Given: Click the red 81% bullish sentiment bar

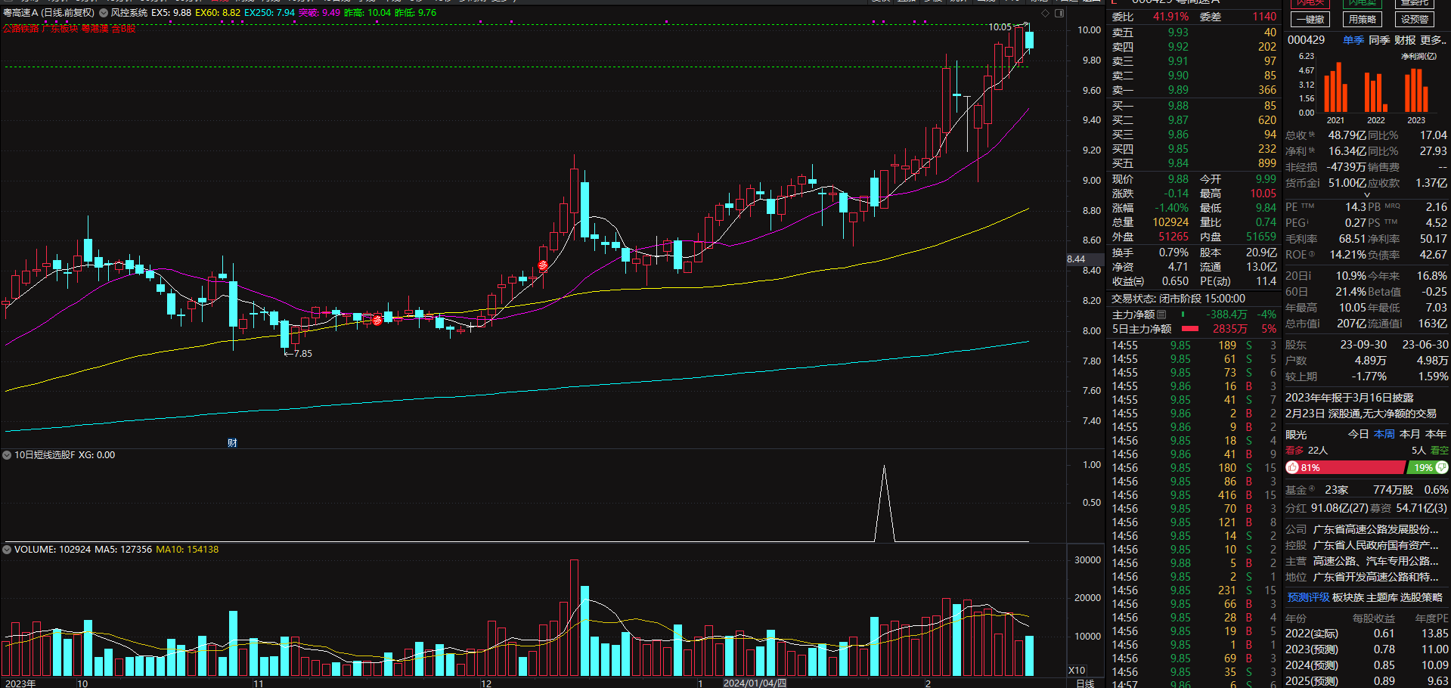Looking at the screenshot, I should pyautogui.click(x=1346, y=468).
